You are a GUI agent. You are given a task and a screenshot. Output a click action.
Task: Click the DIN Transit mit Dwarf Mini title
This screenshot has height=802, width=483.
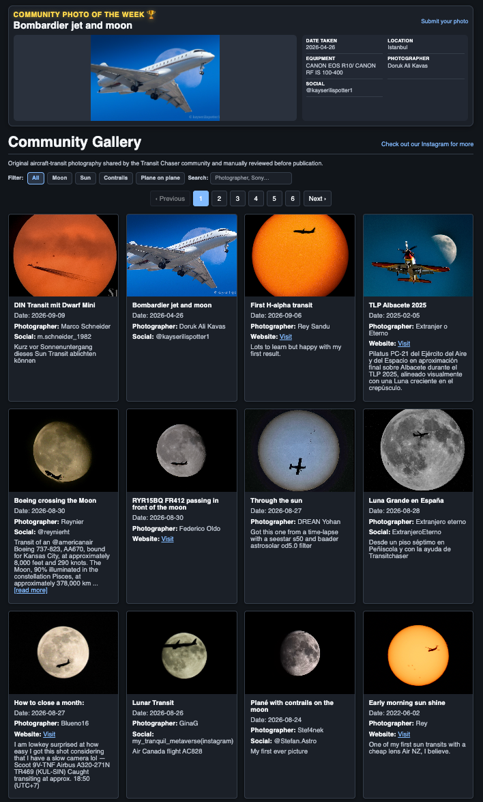click(55, 305)
